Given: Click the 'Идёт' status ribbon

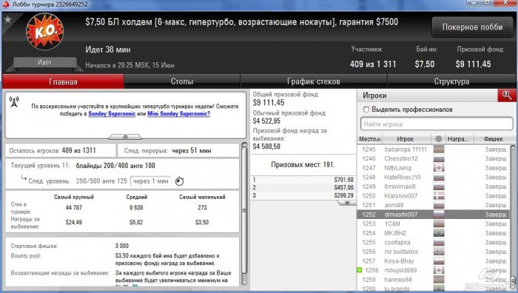Looking at the screenshot, I should [x=44, y=62].
